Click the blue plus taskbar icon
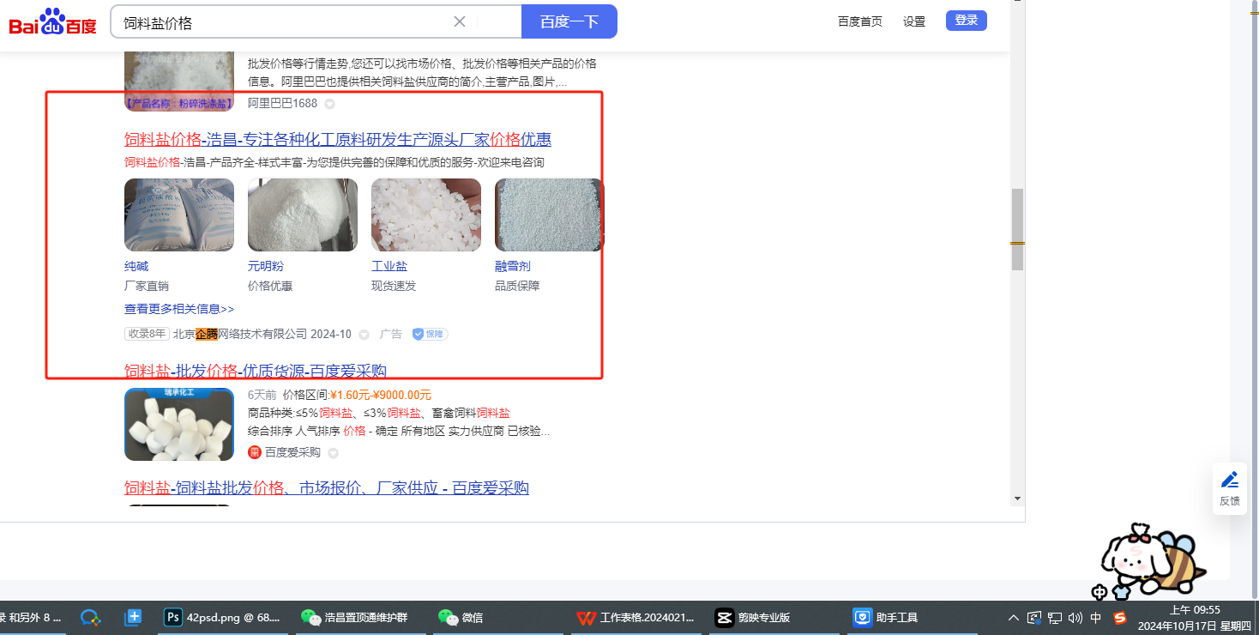The height and width of the screenshot is (635, 1259). pos(133,617)
